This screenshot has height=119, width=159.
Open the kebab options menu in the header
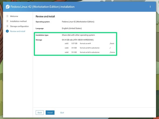coord(150,7)
